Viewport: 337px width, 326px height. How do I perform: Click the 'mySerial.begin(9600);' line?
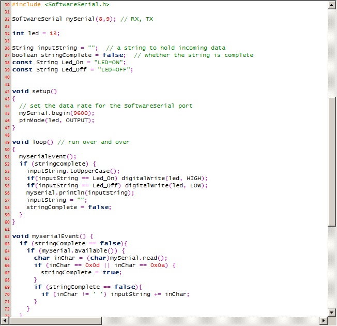(x=57, y=113)
